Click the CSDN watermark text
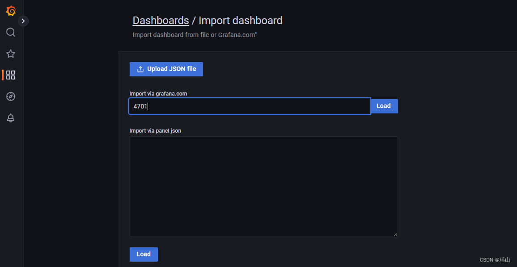517x267 pixels. [x=495, y=260]
